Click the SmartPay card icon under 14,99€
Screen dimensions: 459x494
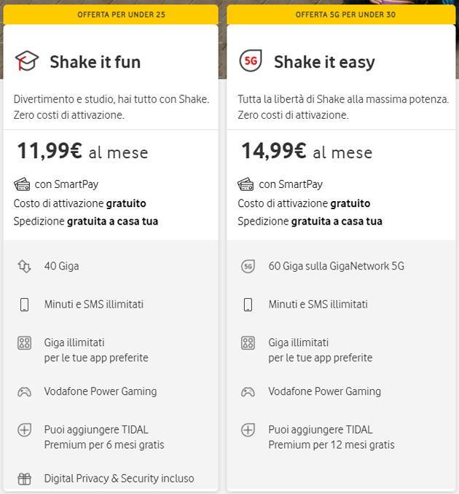(246, 184)
